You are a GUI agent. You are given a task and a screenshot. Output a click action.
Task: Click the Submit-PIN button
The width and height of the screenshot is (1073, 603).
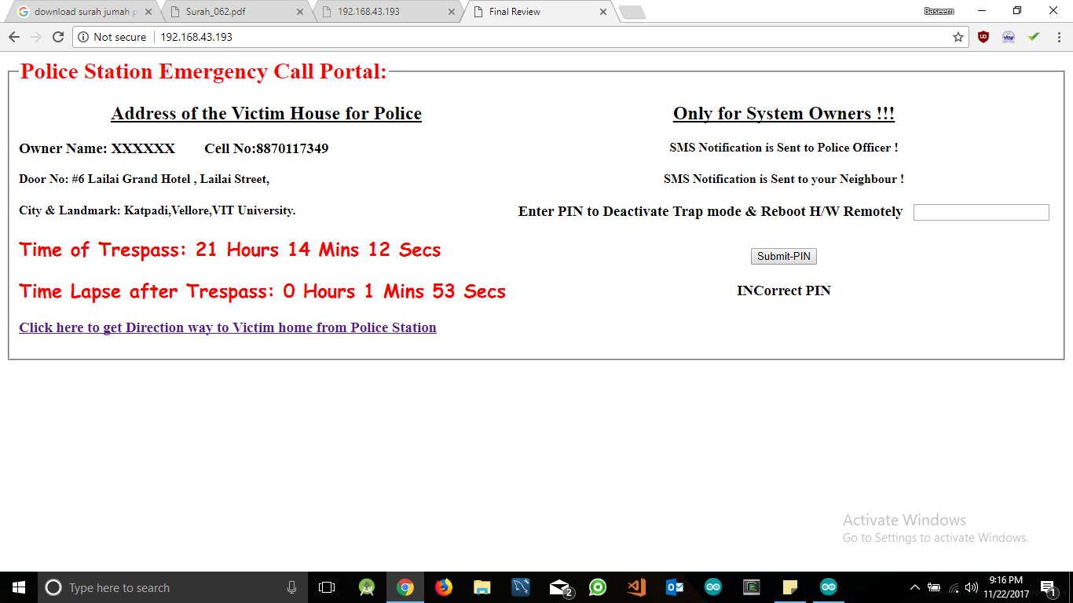pyautogui.click(x=783, y=256)
